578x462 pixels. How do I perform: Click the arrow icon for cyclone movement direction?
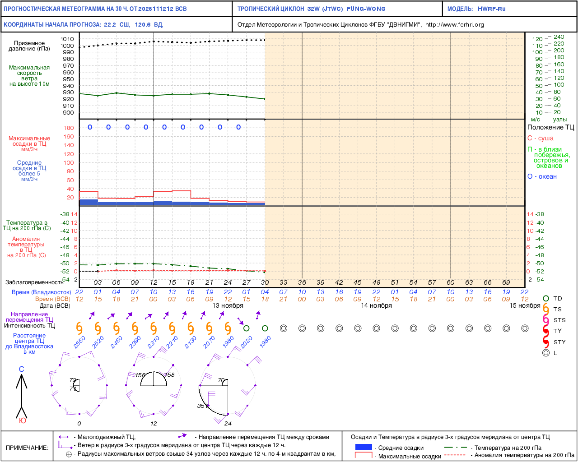[x=182, y=436]
